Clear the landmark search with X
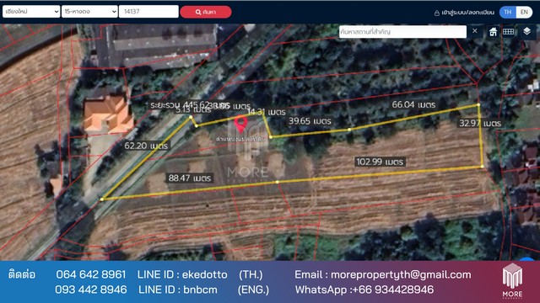The width and height of the screenshot is (540, 303). coord(475,31)
